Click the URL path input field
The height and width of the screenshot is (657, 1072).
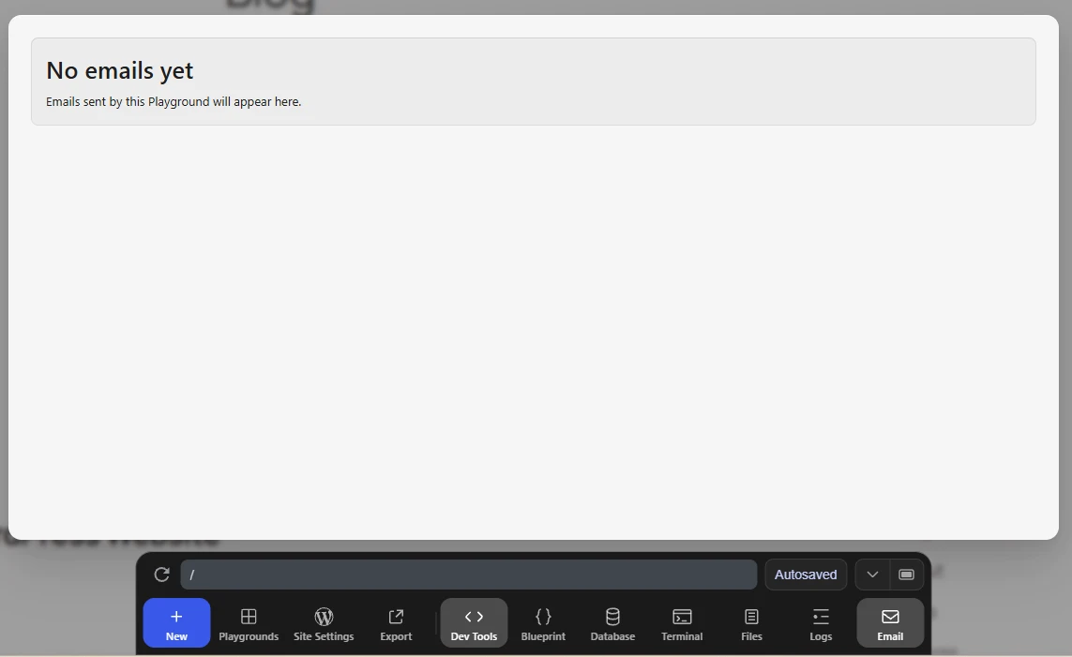(x=468, y=575)
